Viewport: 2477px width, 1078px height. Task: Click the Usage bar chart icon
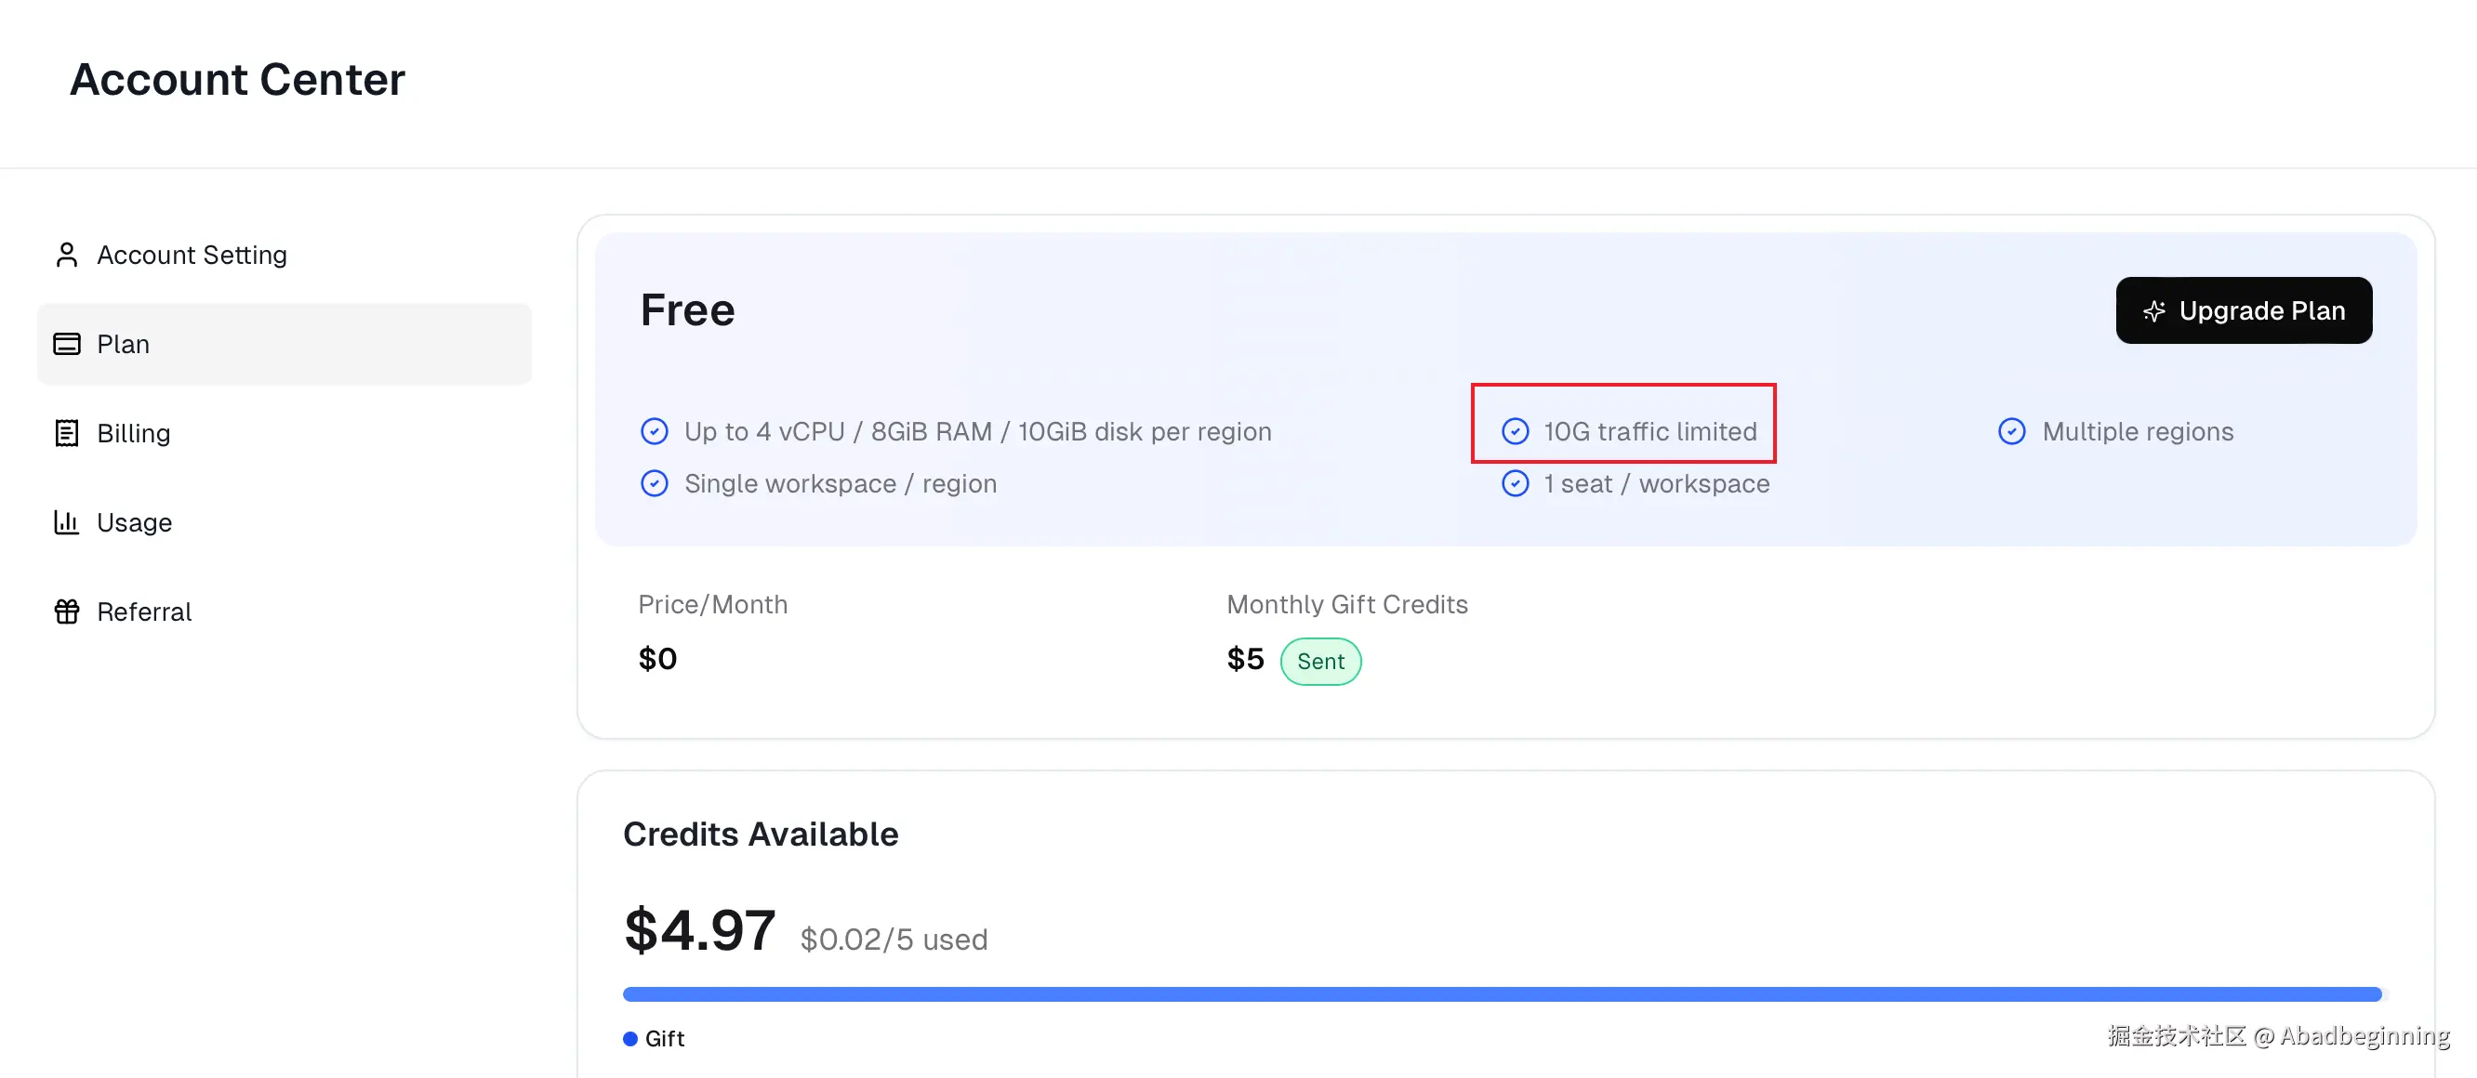click(x=66, y=522)
